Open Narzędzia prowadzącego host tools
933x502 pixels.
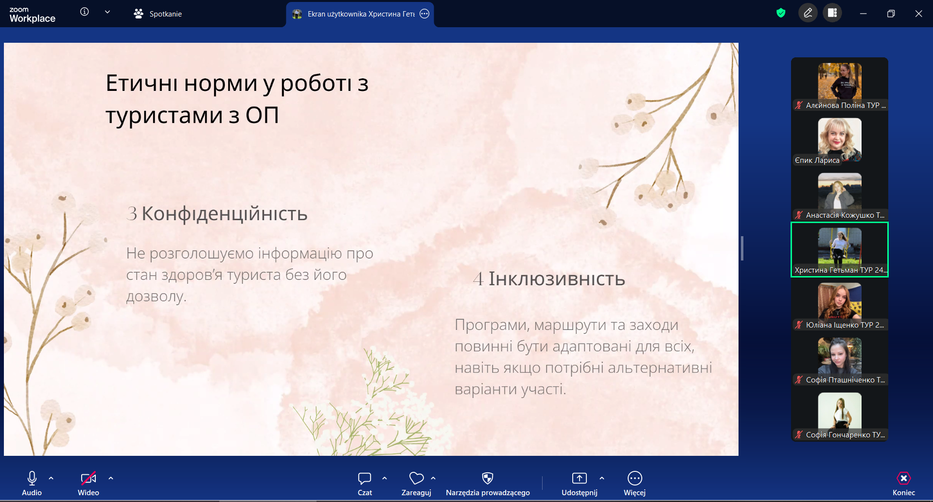point(487,484)
